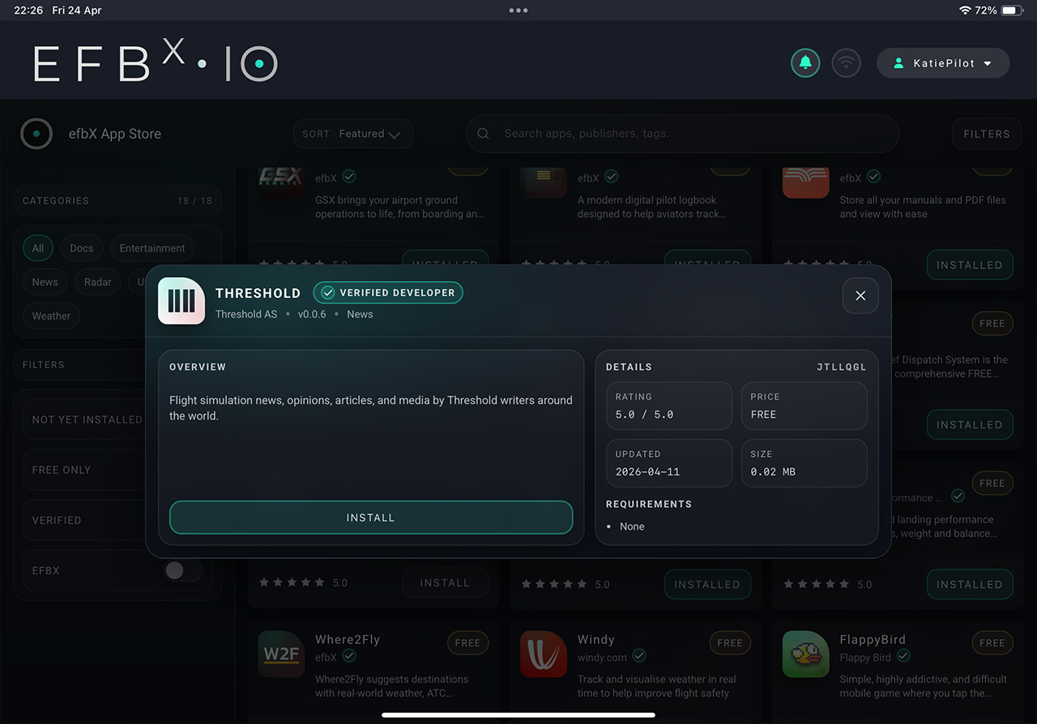Image resolution: width=1037 pixels, height=724 pixels.
Task: Click the iOS Wi-Fi status icon
Action: coord(964,11)
